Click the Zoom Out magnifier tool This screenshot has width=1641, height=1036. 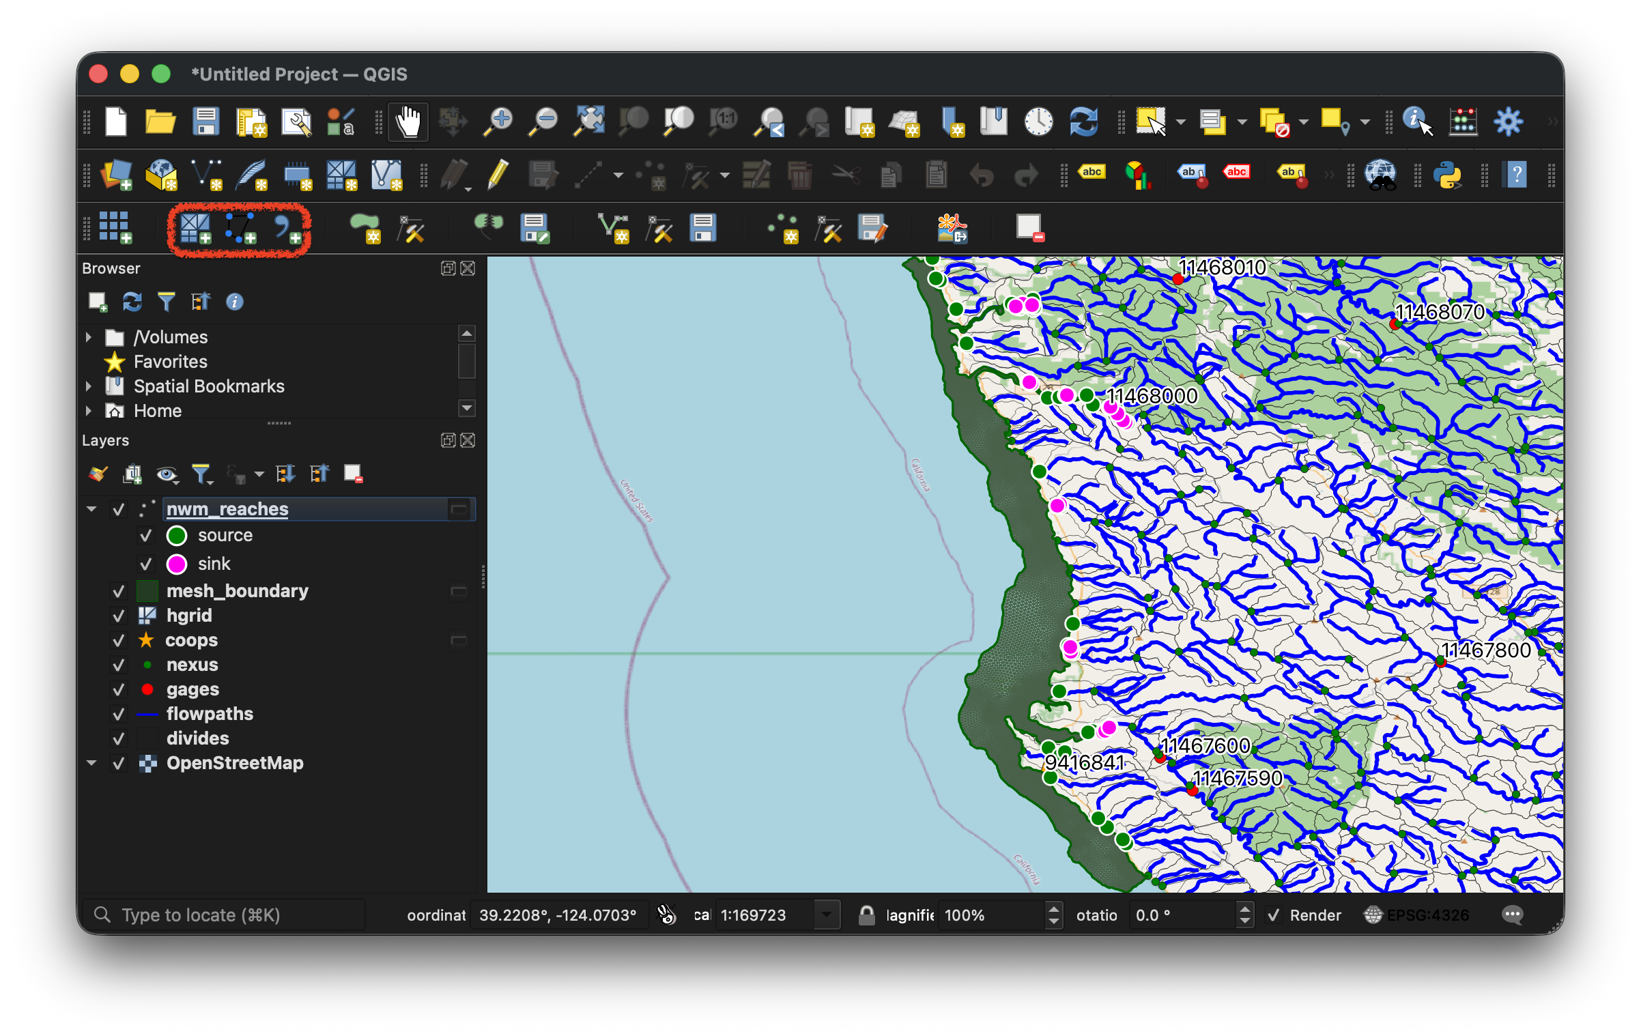coord(543,122)
